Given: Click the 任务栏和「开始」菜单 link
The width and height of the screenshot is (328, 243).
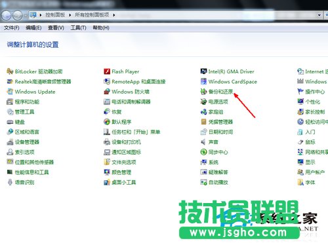Looking at the screenshot, I should click(136, 132).
